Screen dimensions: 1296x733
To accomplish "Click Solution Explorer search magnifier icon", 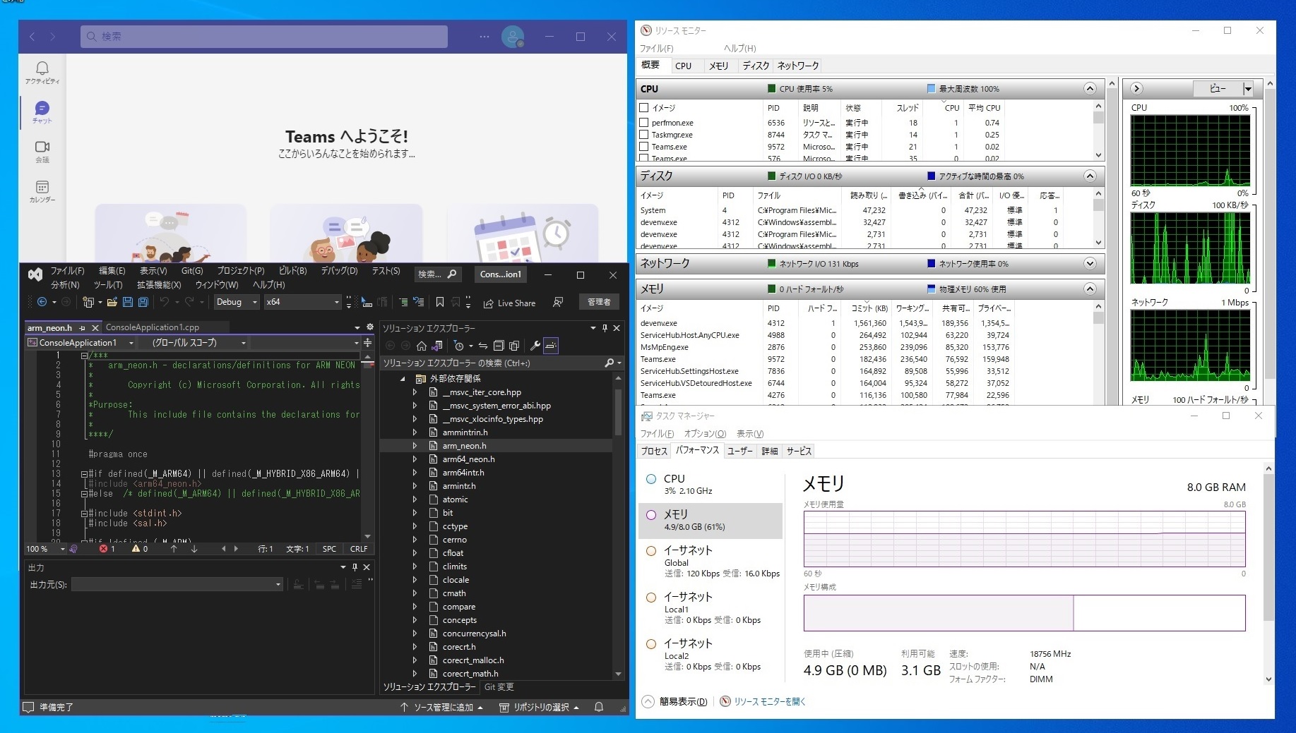I will pyautogui.click(x=609, y=363).
